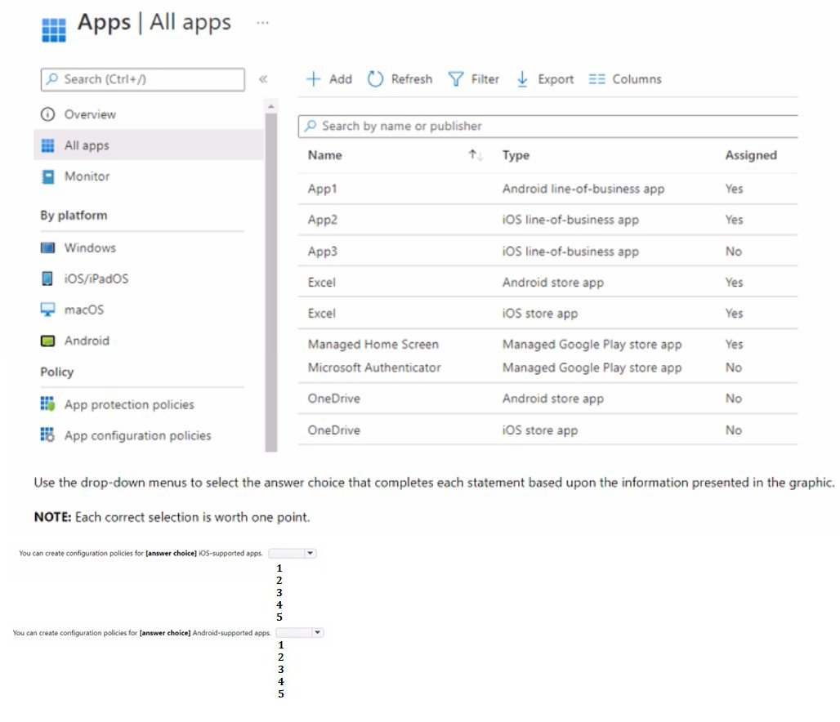Image resolution: width=840 pixels, height=722 pixels.
Task: Open App3 row
Action: (547, 252)
